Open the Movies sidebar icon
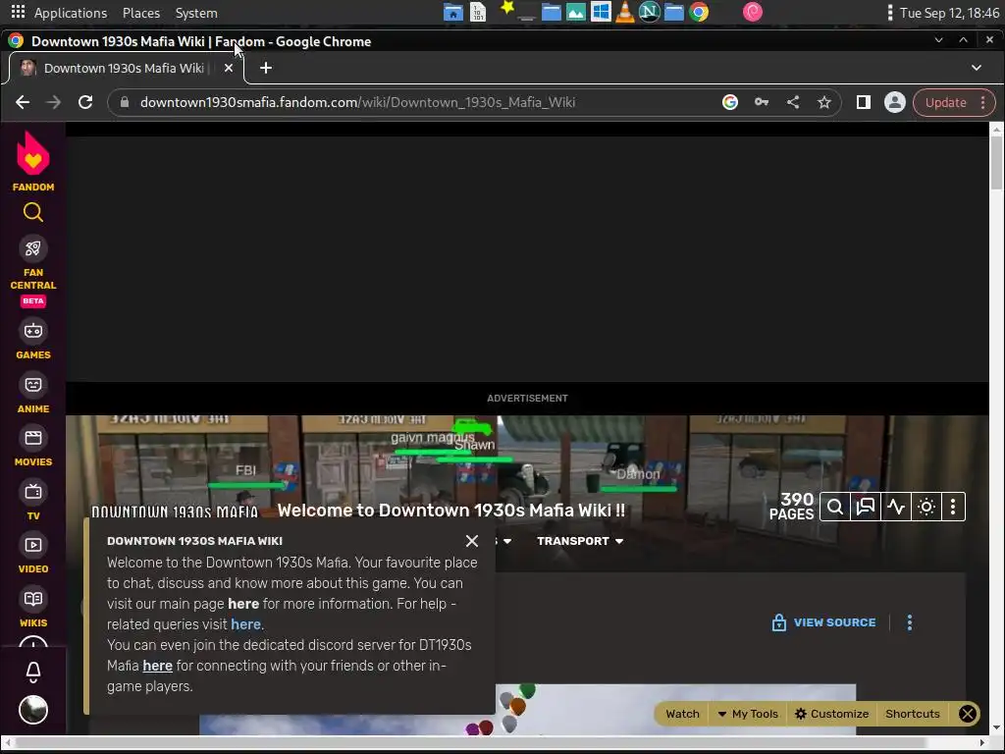1005x754 pixels. [x=33, y=438]
